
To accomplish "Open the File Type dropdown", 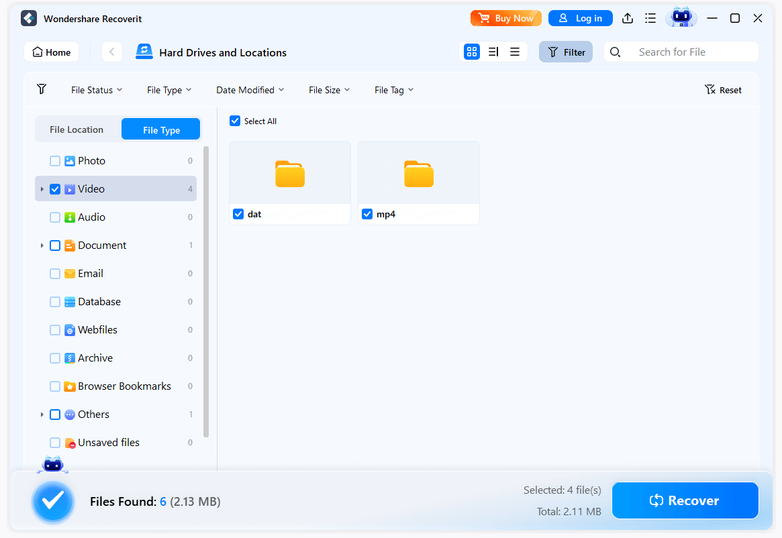I will [168, 89].
